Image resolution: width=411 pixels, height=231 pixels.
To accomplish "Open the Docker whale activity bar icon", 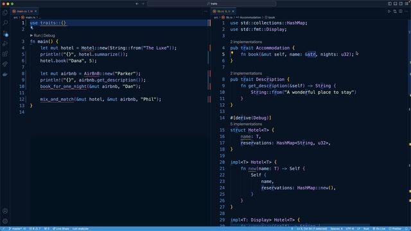I will (5, 74).
